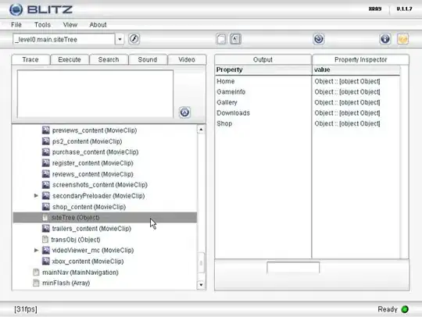Switch to the Execute tab
This screenshot has height=317, width=422.
[x=70, y=59]
